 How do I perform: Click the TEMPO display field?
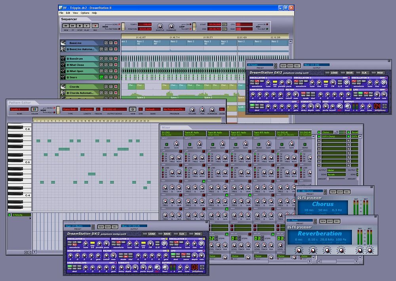[x=145, y=25]
